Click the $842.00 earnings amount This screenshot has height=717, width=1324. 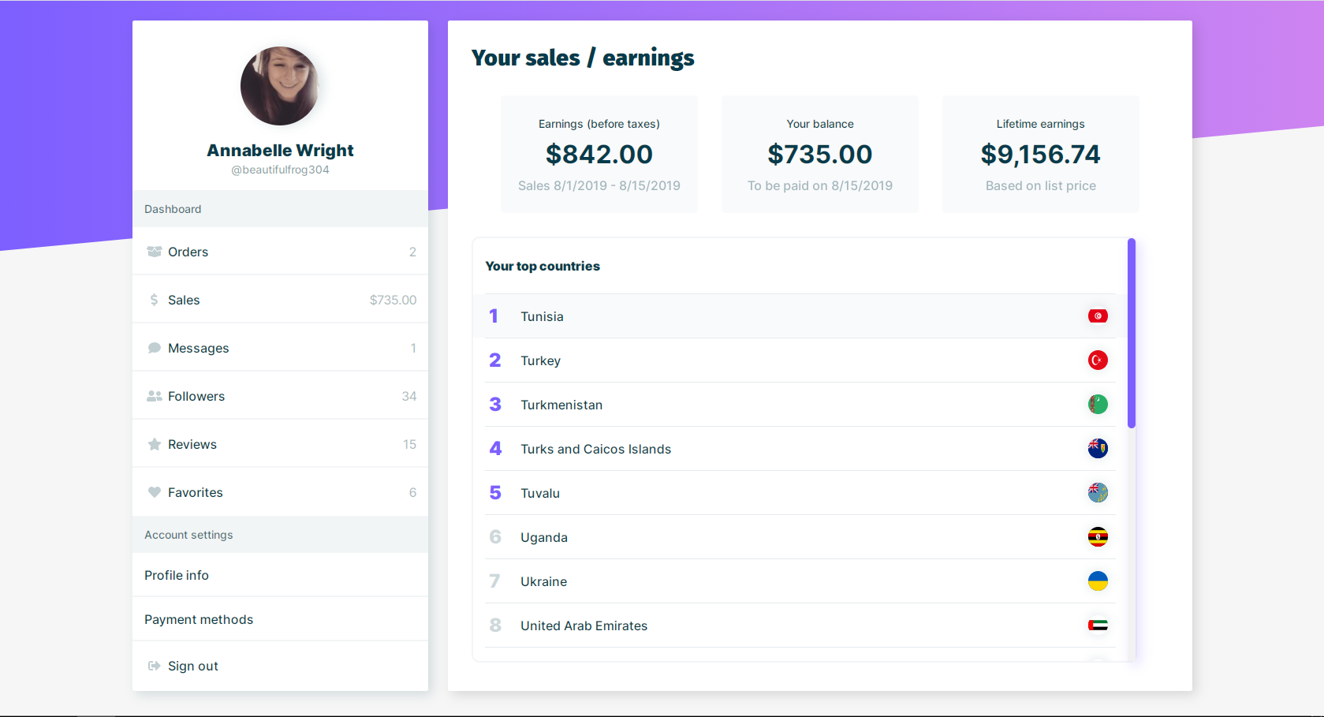[x=599, y=154]
